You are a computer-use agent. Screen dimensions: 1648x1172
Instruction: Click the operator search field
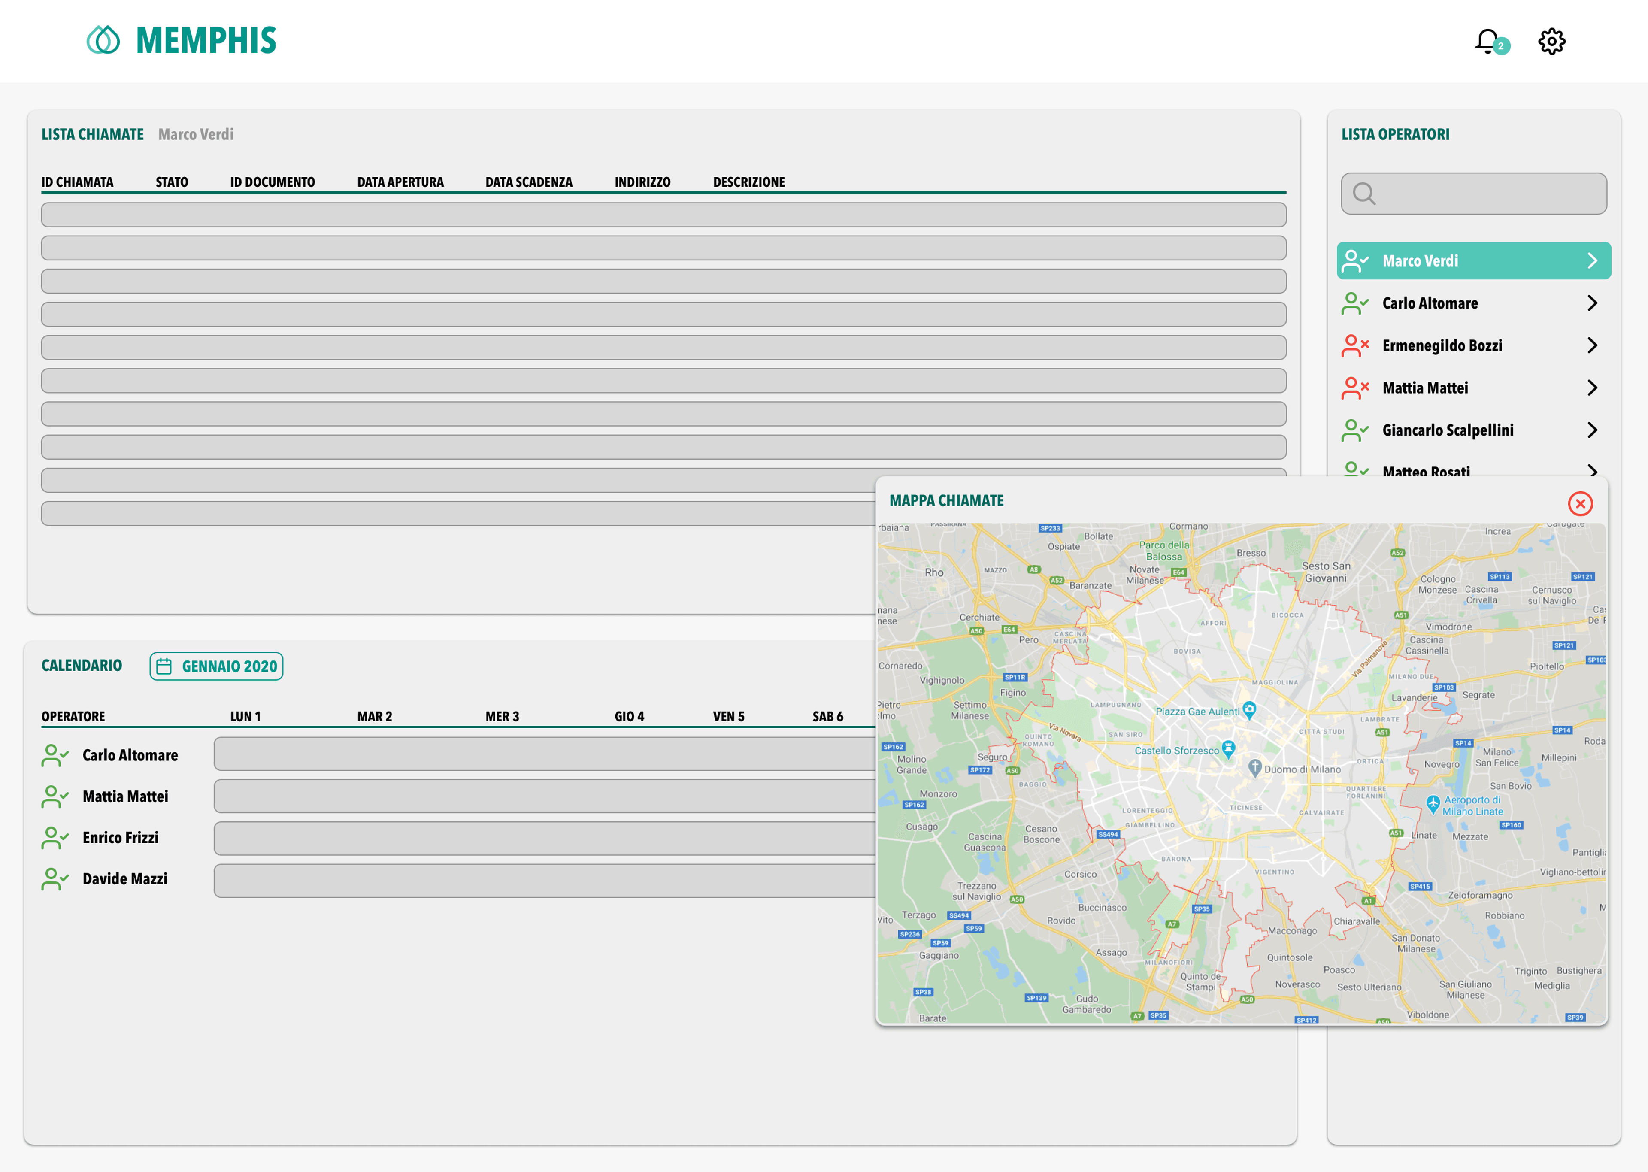coord(1473,194)
